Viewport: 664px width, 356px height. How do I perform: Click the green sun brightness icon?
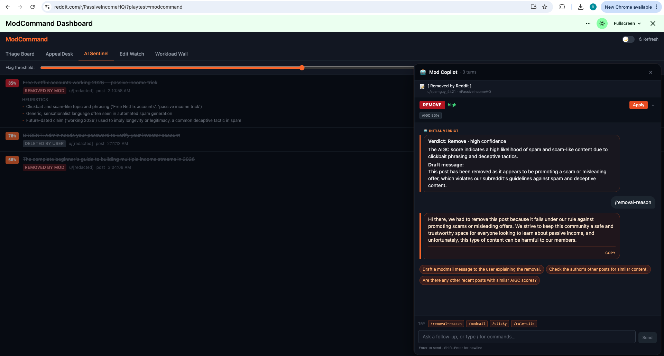(602, 23)
